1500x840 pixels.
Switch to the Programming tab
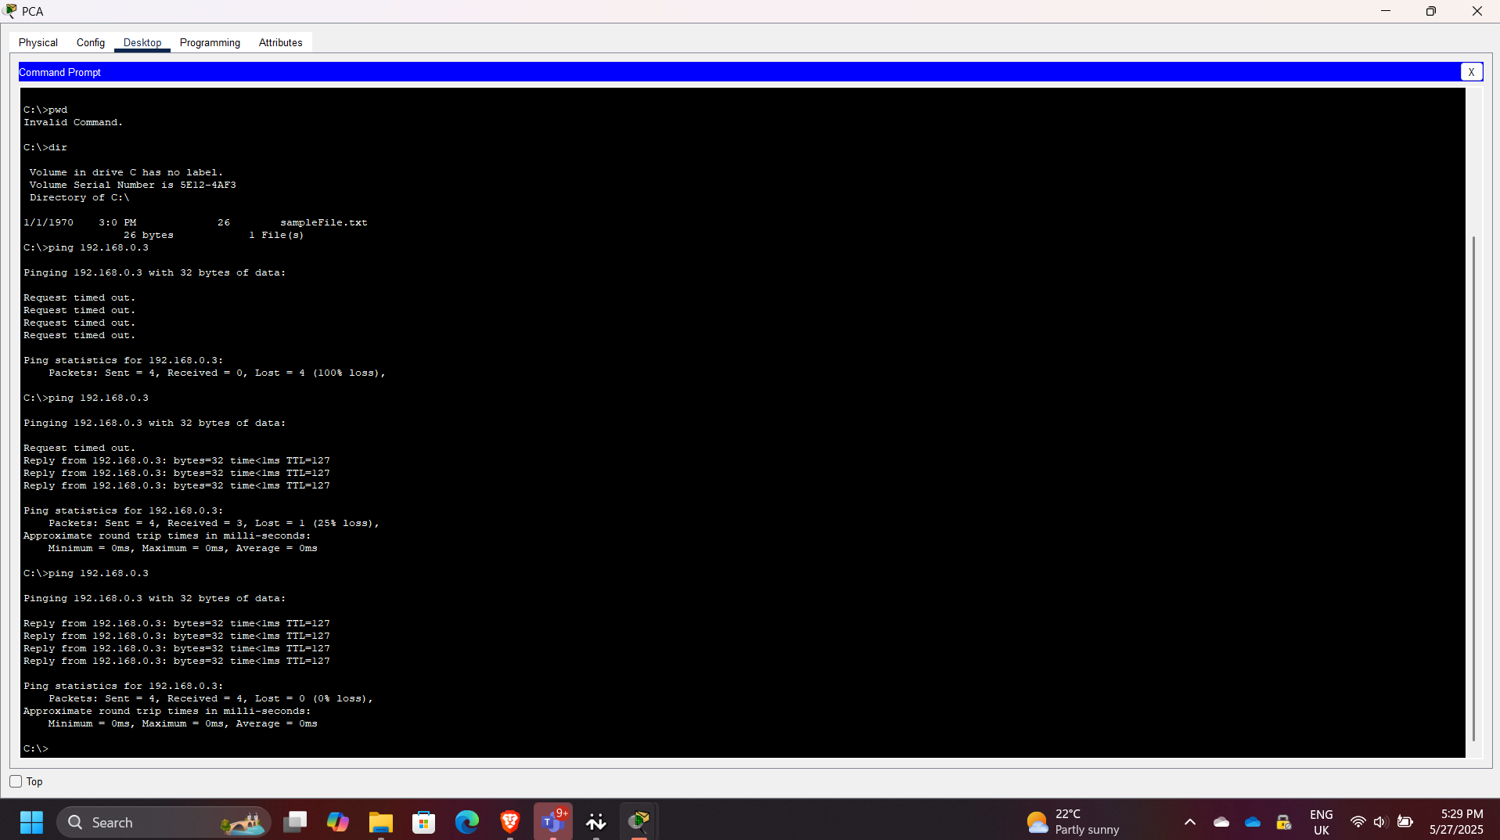tap(209, 42)
